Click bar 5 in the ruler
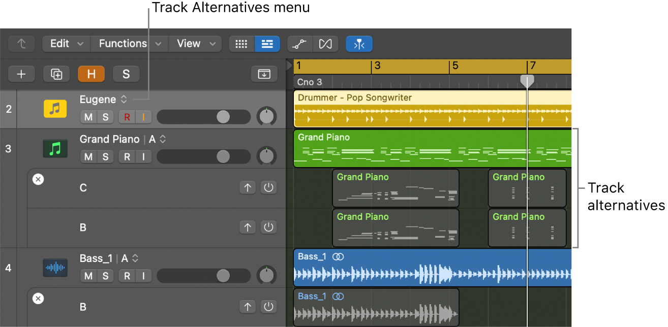 (455, 66)
